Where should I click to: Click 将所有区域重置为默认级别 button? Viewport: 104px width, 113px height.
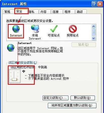[x=72, y=105]
